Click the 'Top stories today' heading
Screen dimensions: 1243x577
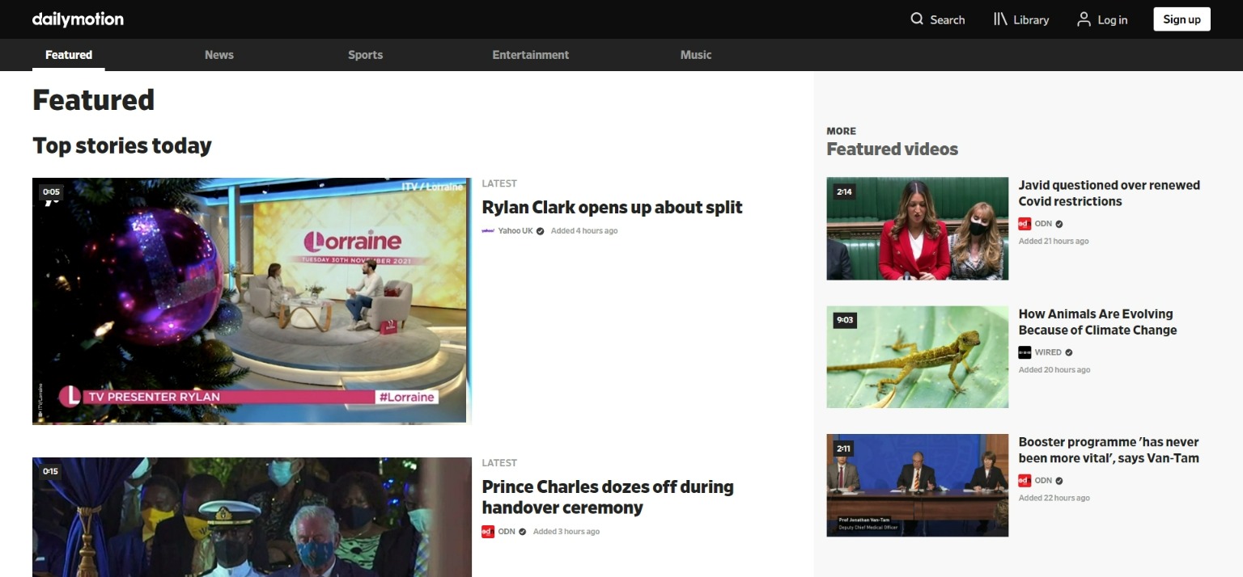pyautogui.click(x=122, y=146)
